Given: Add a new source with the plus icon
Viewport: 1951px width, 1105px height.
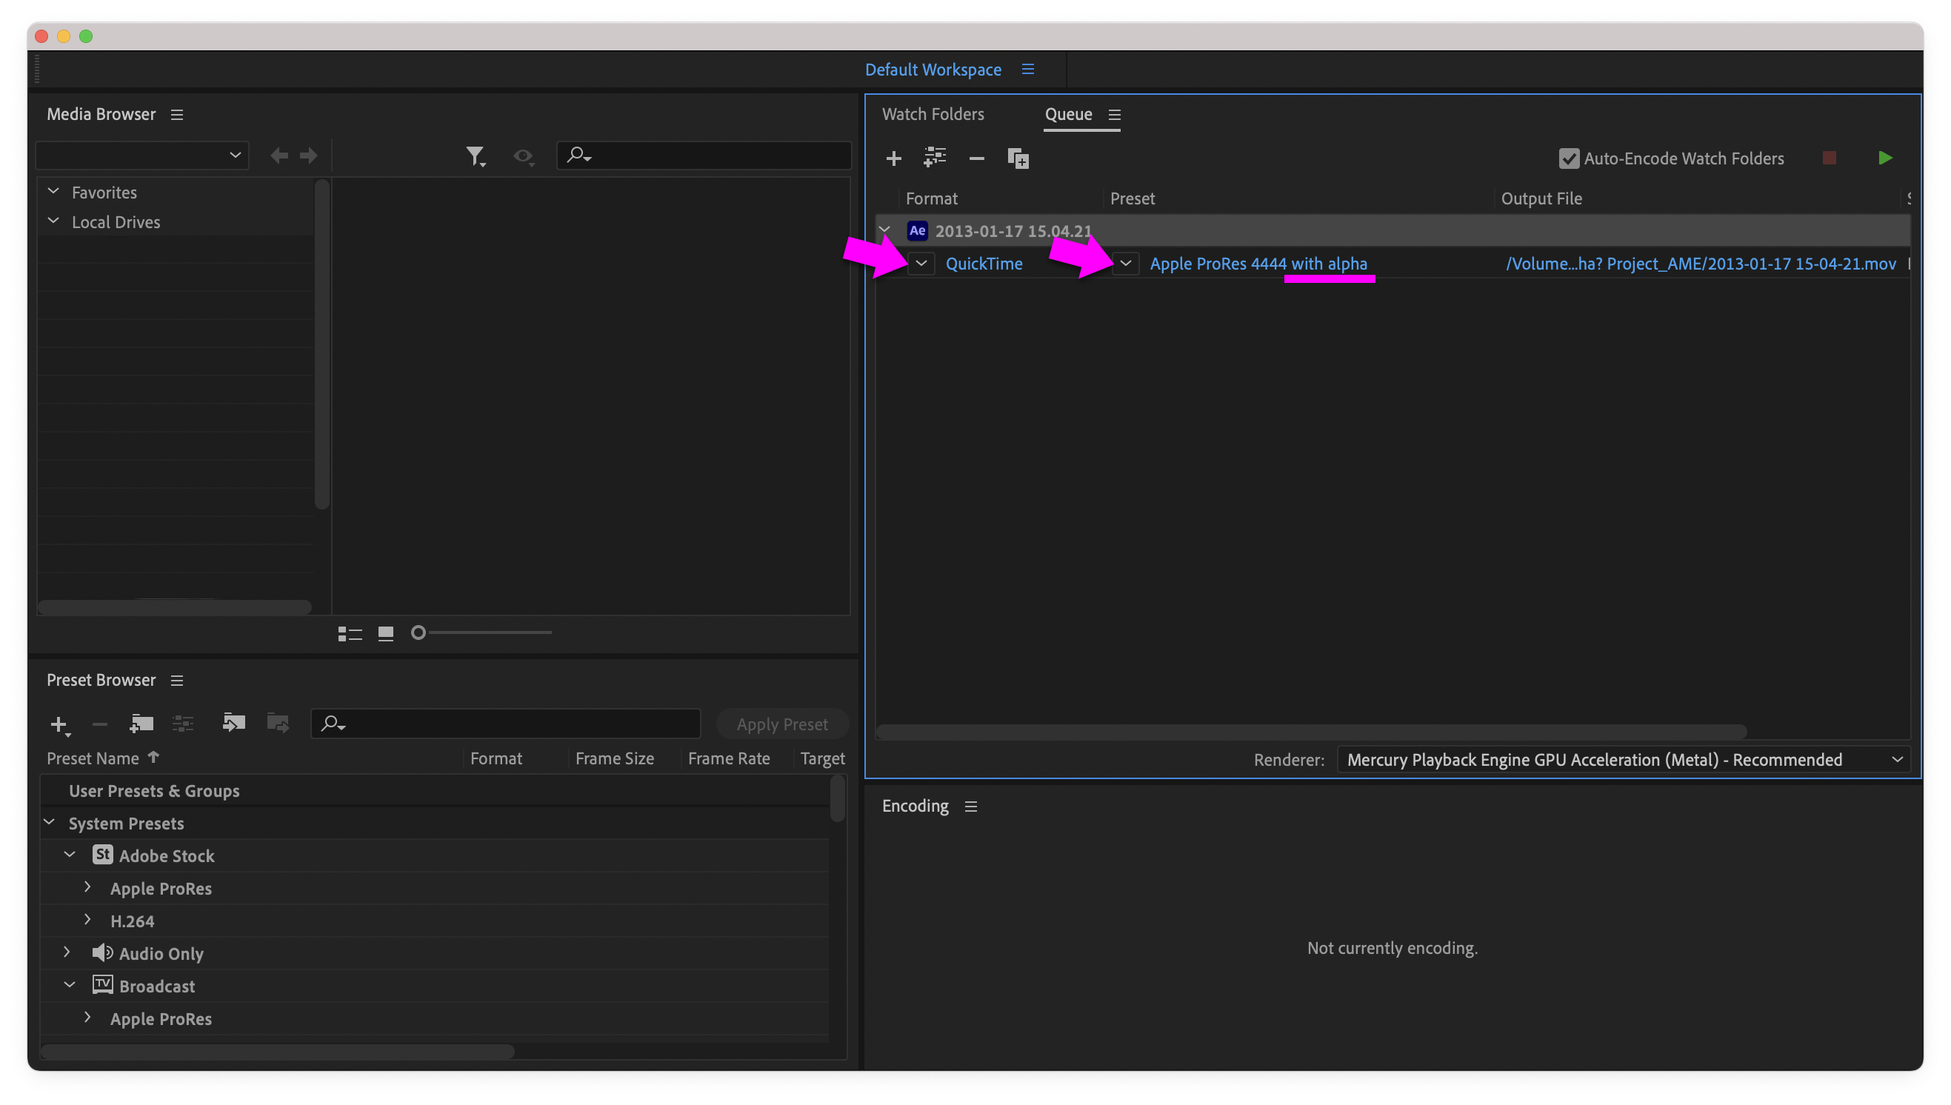Looking at the screenshot, I should coord(895,158).
